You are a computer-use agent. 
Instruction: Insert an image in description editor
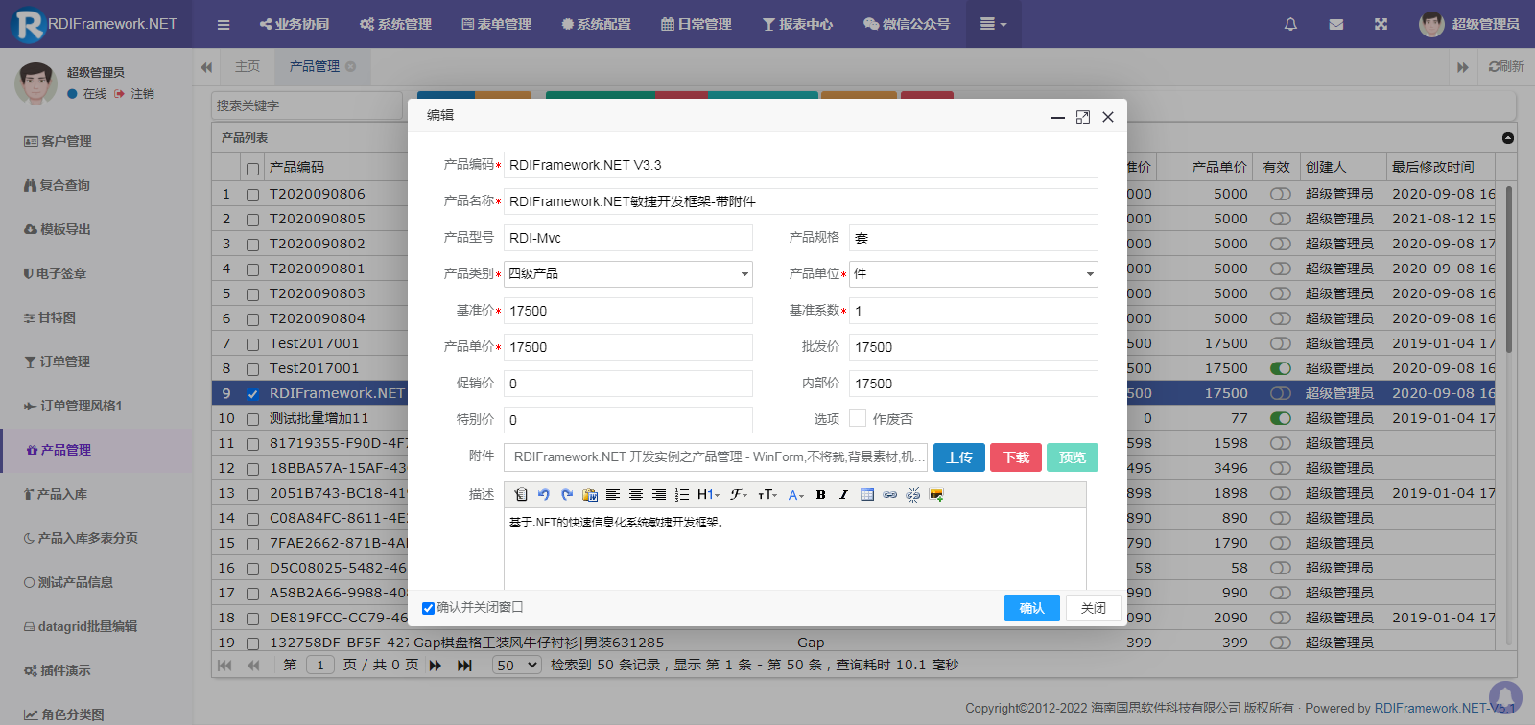936,495
